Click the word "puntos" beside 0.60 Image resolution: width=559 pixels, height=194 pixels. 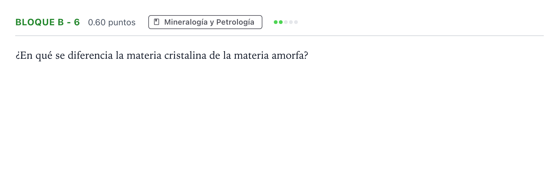pos(122,22)
